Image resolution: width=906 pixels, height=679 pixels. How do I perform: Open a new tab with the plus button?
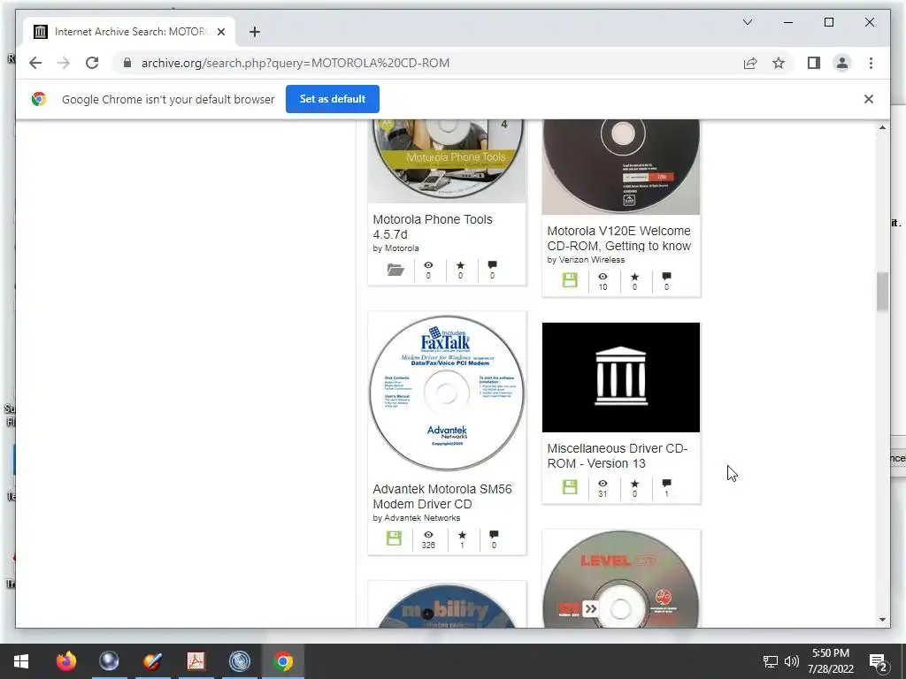coord(254,32)
